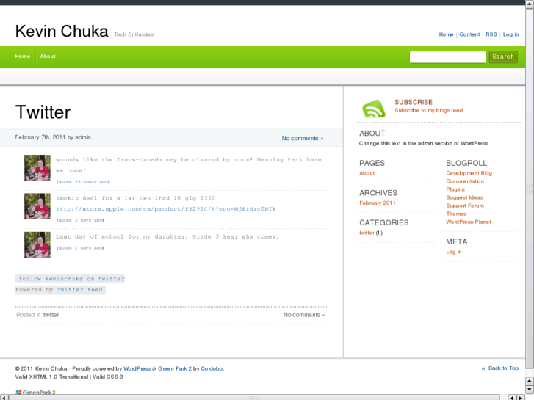
Task: Click avatar beside the iPad deal tweet
Action: click(37, 206)
